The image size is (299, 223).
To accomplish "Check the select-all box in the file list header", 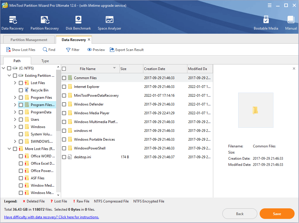I will (64, 69).
